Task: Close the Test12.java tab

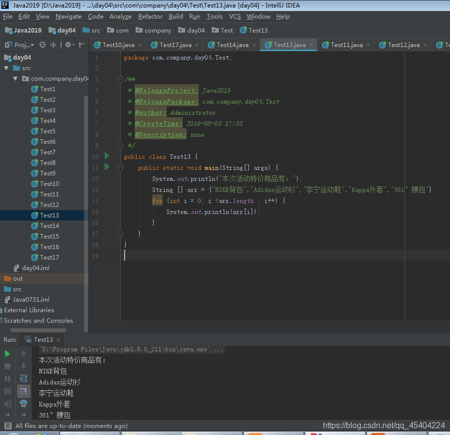Action: pos(425,45)
